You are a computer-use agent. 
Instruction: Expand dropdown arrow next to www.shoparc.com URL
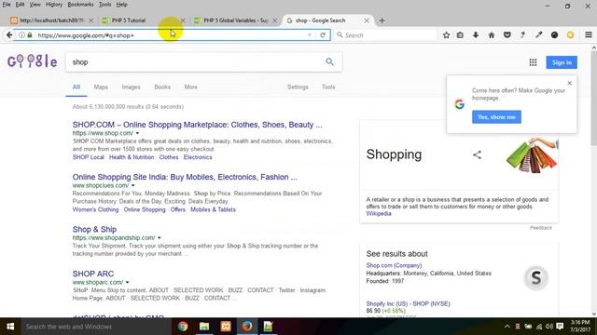(127, 283)
